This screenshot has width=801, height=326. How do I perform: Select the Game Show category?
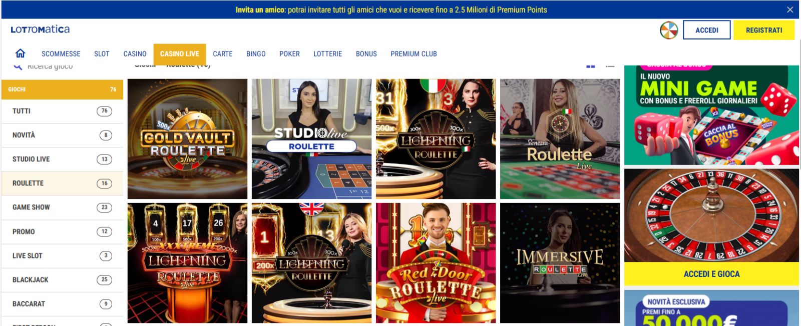tap(62, 207)
